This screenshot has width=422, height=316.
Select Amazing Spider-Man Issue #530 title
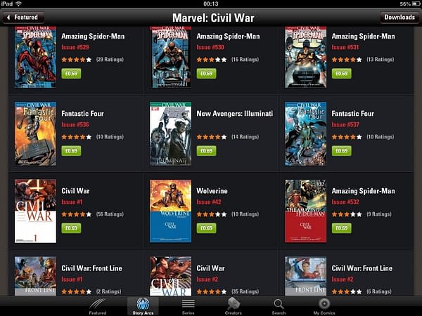point(228,37)
